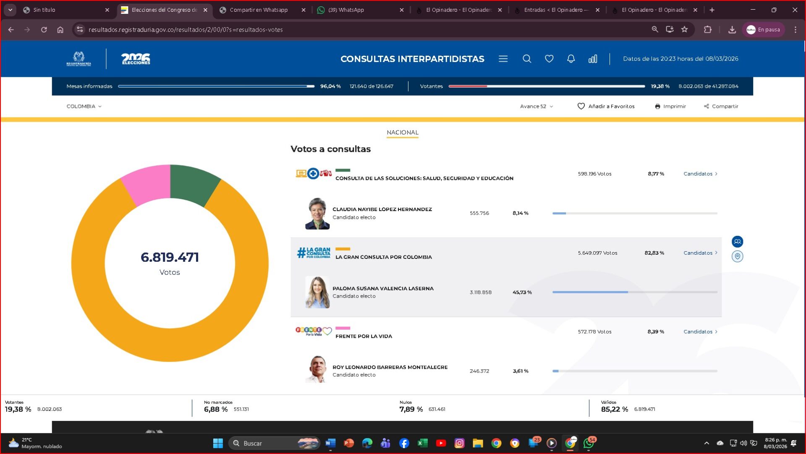Click the candidates group floating icon

point(737,242)
